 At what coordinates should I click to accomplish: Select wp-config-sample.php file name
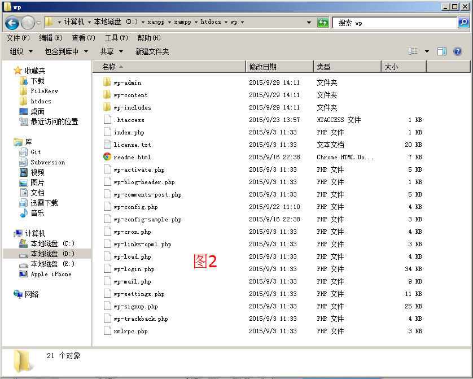147,219
